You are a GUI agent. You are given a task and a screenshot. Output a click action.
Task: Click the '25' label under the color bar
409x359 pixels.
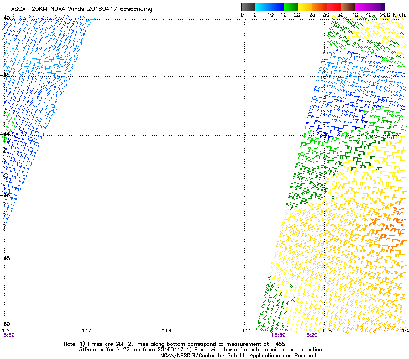point(312,15)
